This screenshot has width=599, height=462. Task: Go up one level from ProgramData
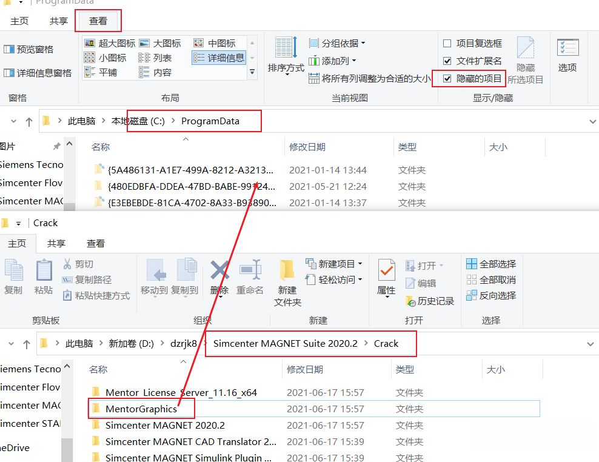tap(29, 122)
